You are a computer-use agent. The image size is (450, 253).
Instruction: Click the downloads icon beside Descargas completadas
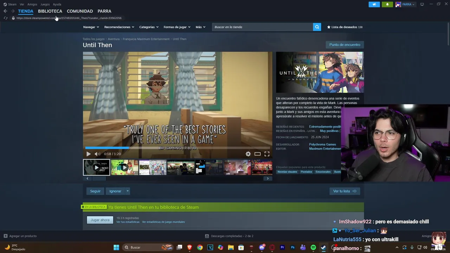(207, 236)
